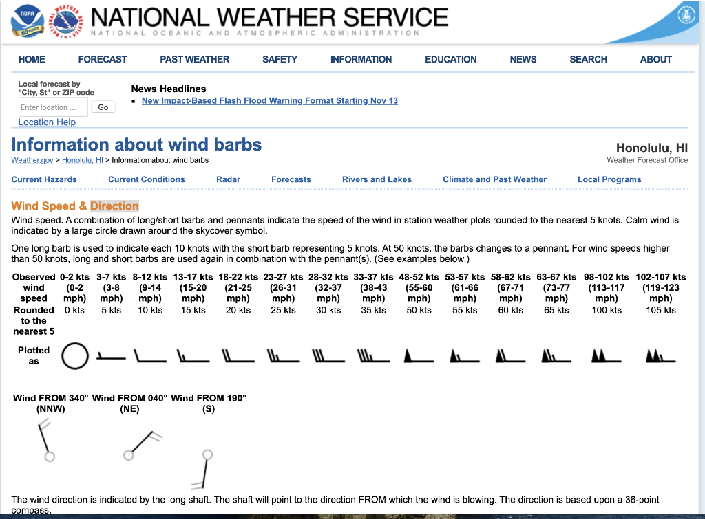This screenshot has height=519, width=705.
Task: Click the Honolulu, HI breadcrumb link
Action: pos(82,160)
